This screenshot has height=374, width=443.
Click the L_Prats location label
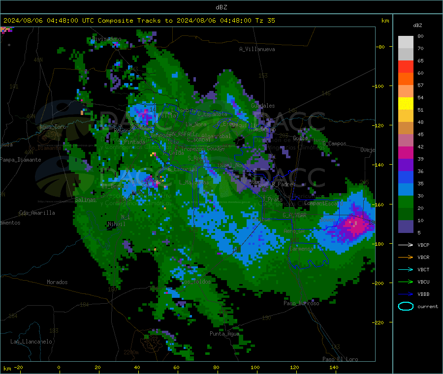[x=273, y=200]
